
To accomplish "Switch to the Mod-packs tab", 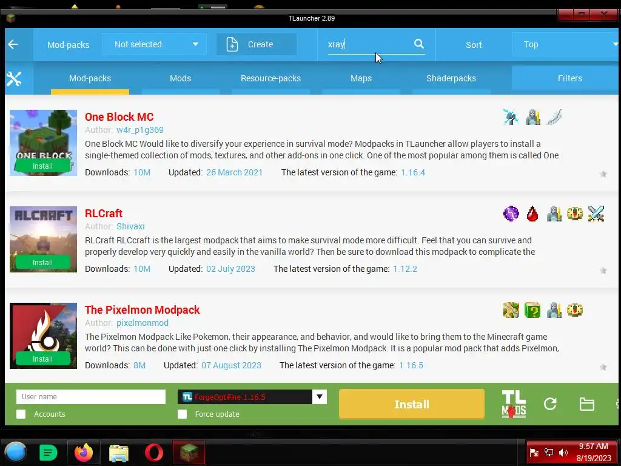I will (x=90, y=78).
